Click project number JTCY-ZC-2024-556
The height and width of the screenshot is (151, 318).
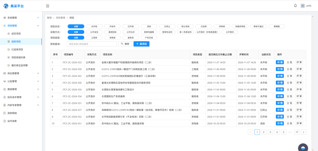[72, 90]
